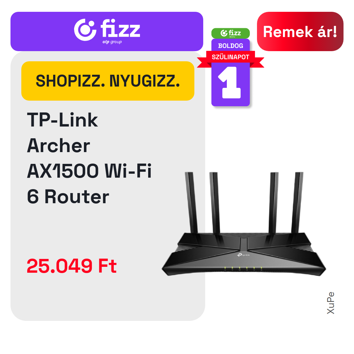The width and height of the screenshot is (354, 354).
Task: Click the vertical XuPe text
Action: tap(330, 303)
